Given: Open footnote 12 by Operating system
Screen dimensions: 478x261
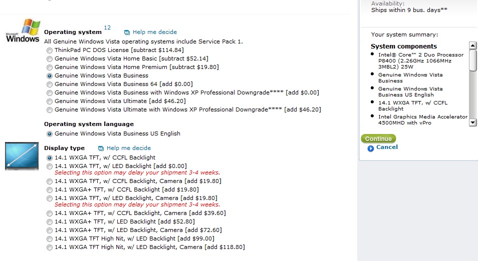Looking at the screenshot, I should pyautogui.click(x=107, y=27).
